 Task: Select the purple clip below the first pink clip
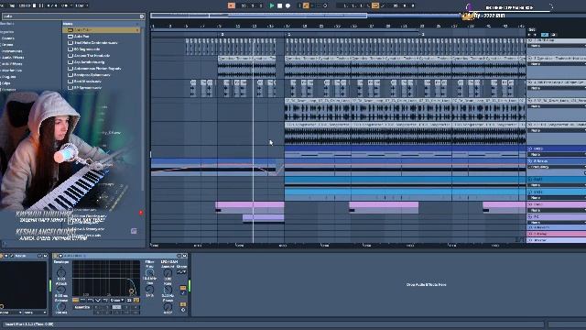point(264,217)
